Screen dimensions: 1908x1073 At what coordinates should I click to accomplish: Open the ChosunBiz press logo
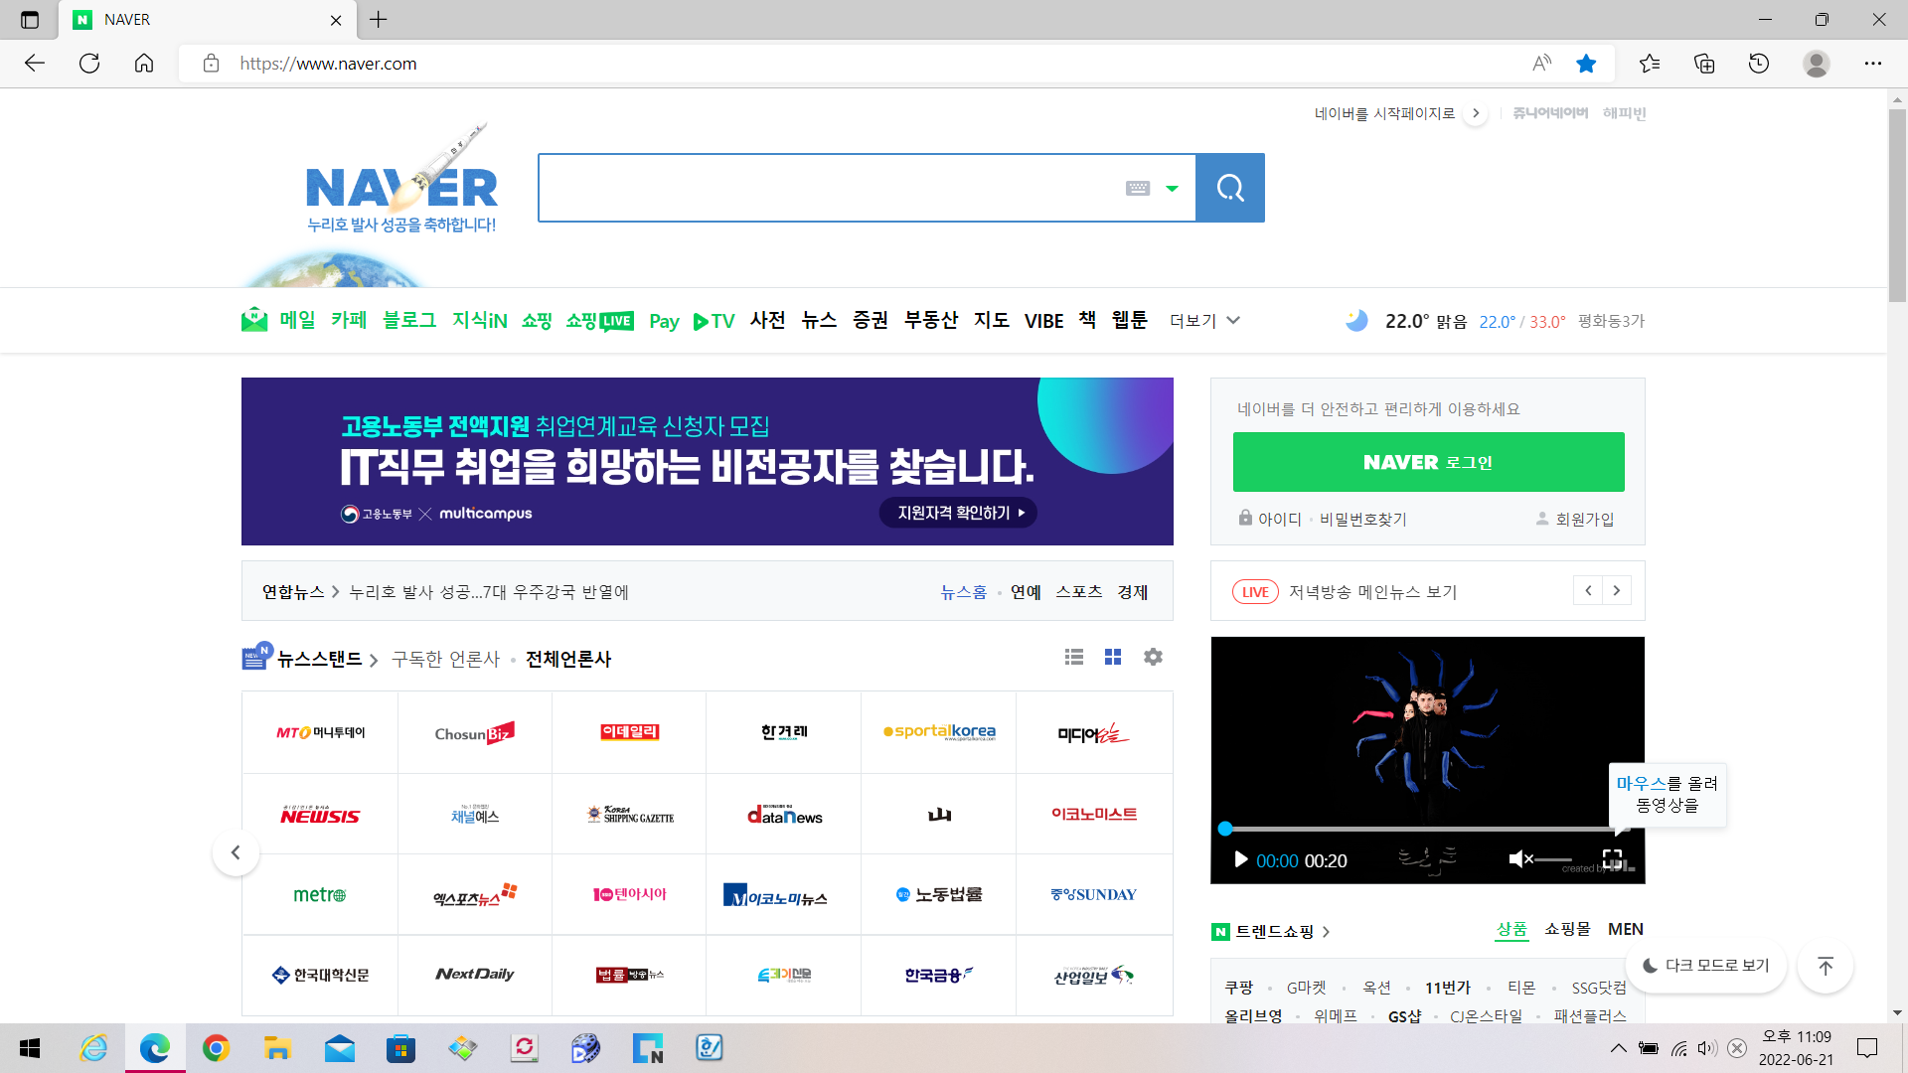[x=474, y=732]
